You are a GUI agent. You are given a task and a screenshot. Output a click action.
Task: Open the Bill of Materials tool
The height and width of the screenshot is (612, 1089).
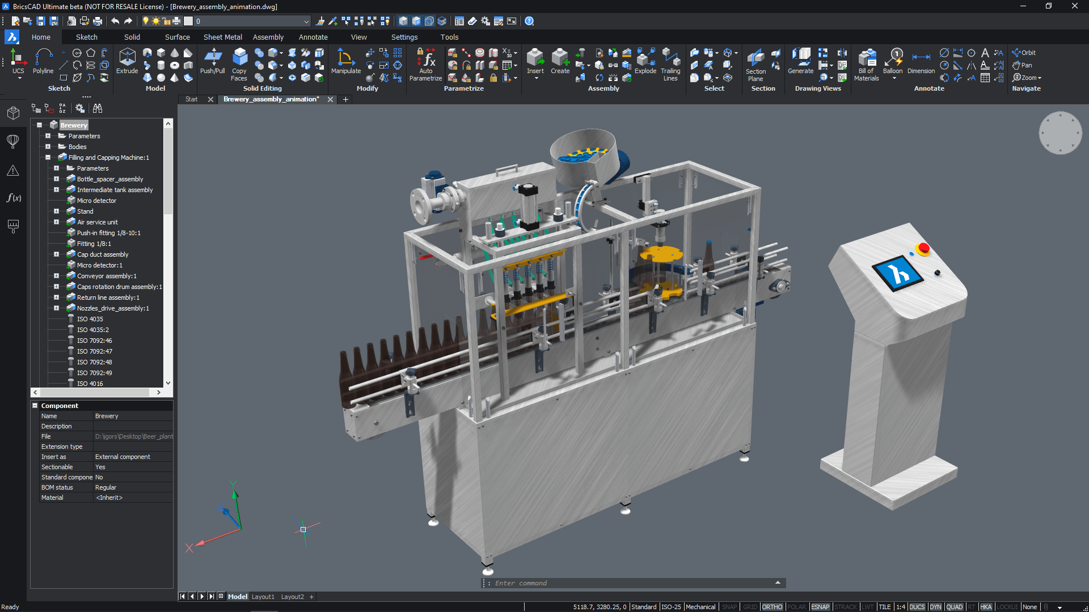(867, 64)
